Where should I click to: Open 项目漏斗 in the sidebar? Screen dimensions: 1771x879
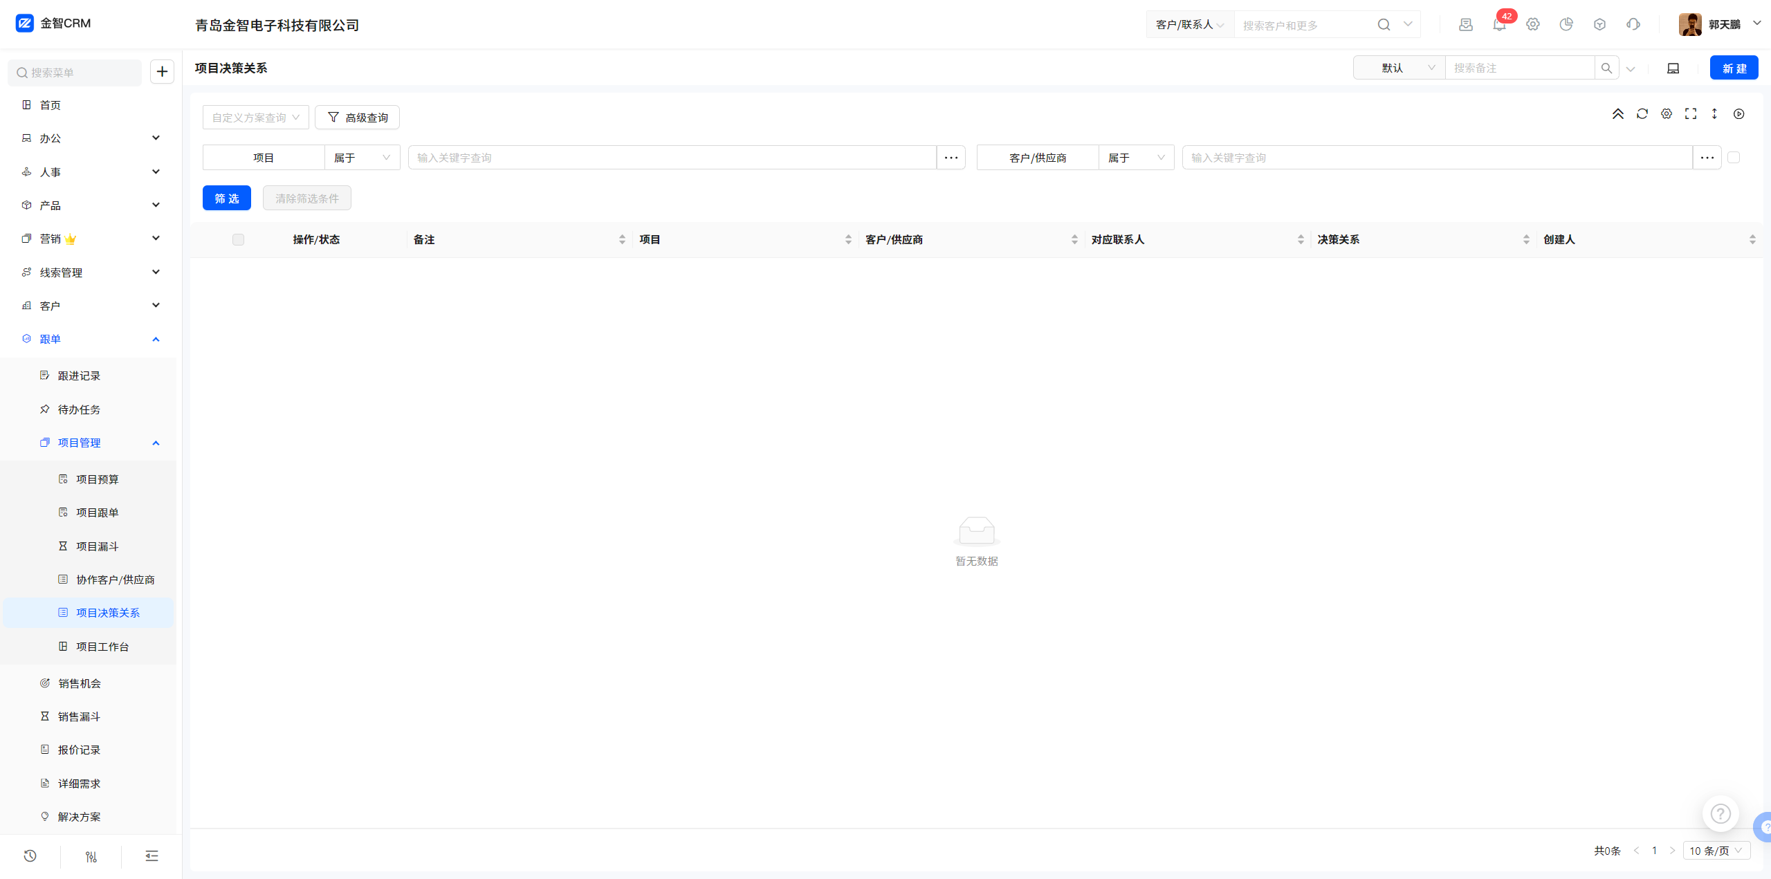click(x=97, y=546)
